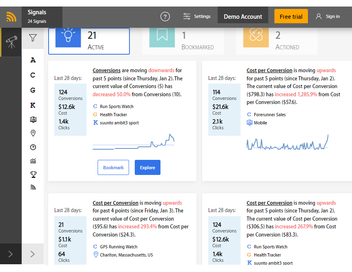Screen dimensions: 352x272
Task: Click 'Forerunner Sales' campaign text
Action: (270, 115)
